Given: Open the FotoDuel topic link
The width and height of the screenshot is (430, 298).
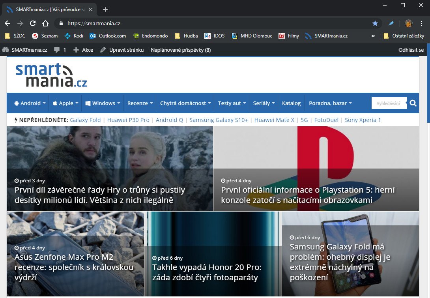Looking at the screenshot, I should click(326, 120).
